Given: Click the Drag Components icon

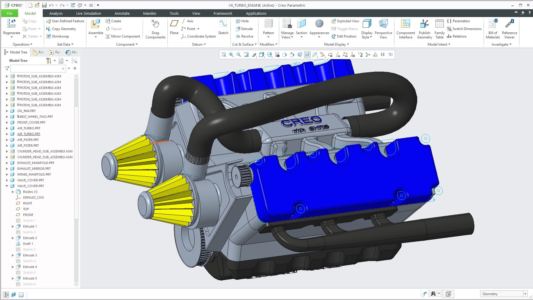Looking at the screenshot, I should 155,24.
